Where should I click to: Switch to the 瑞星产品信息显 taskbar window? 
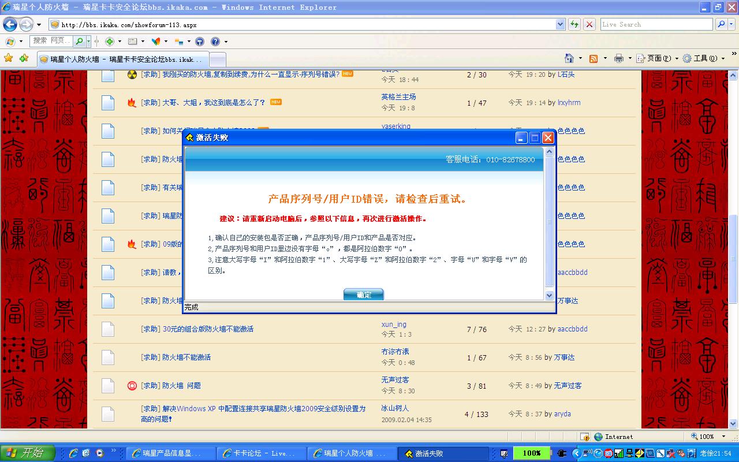171,453
